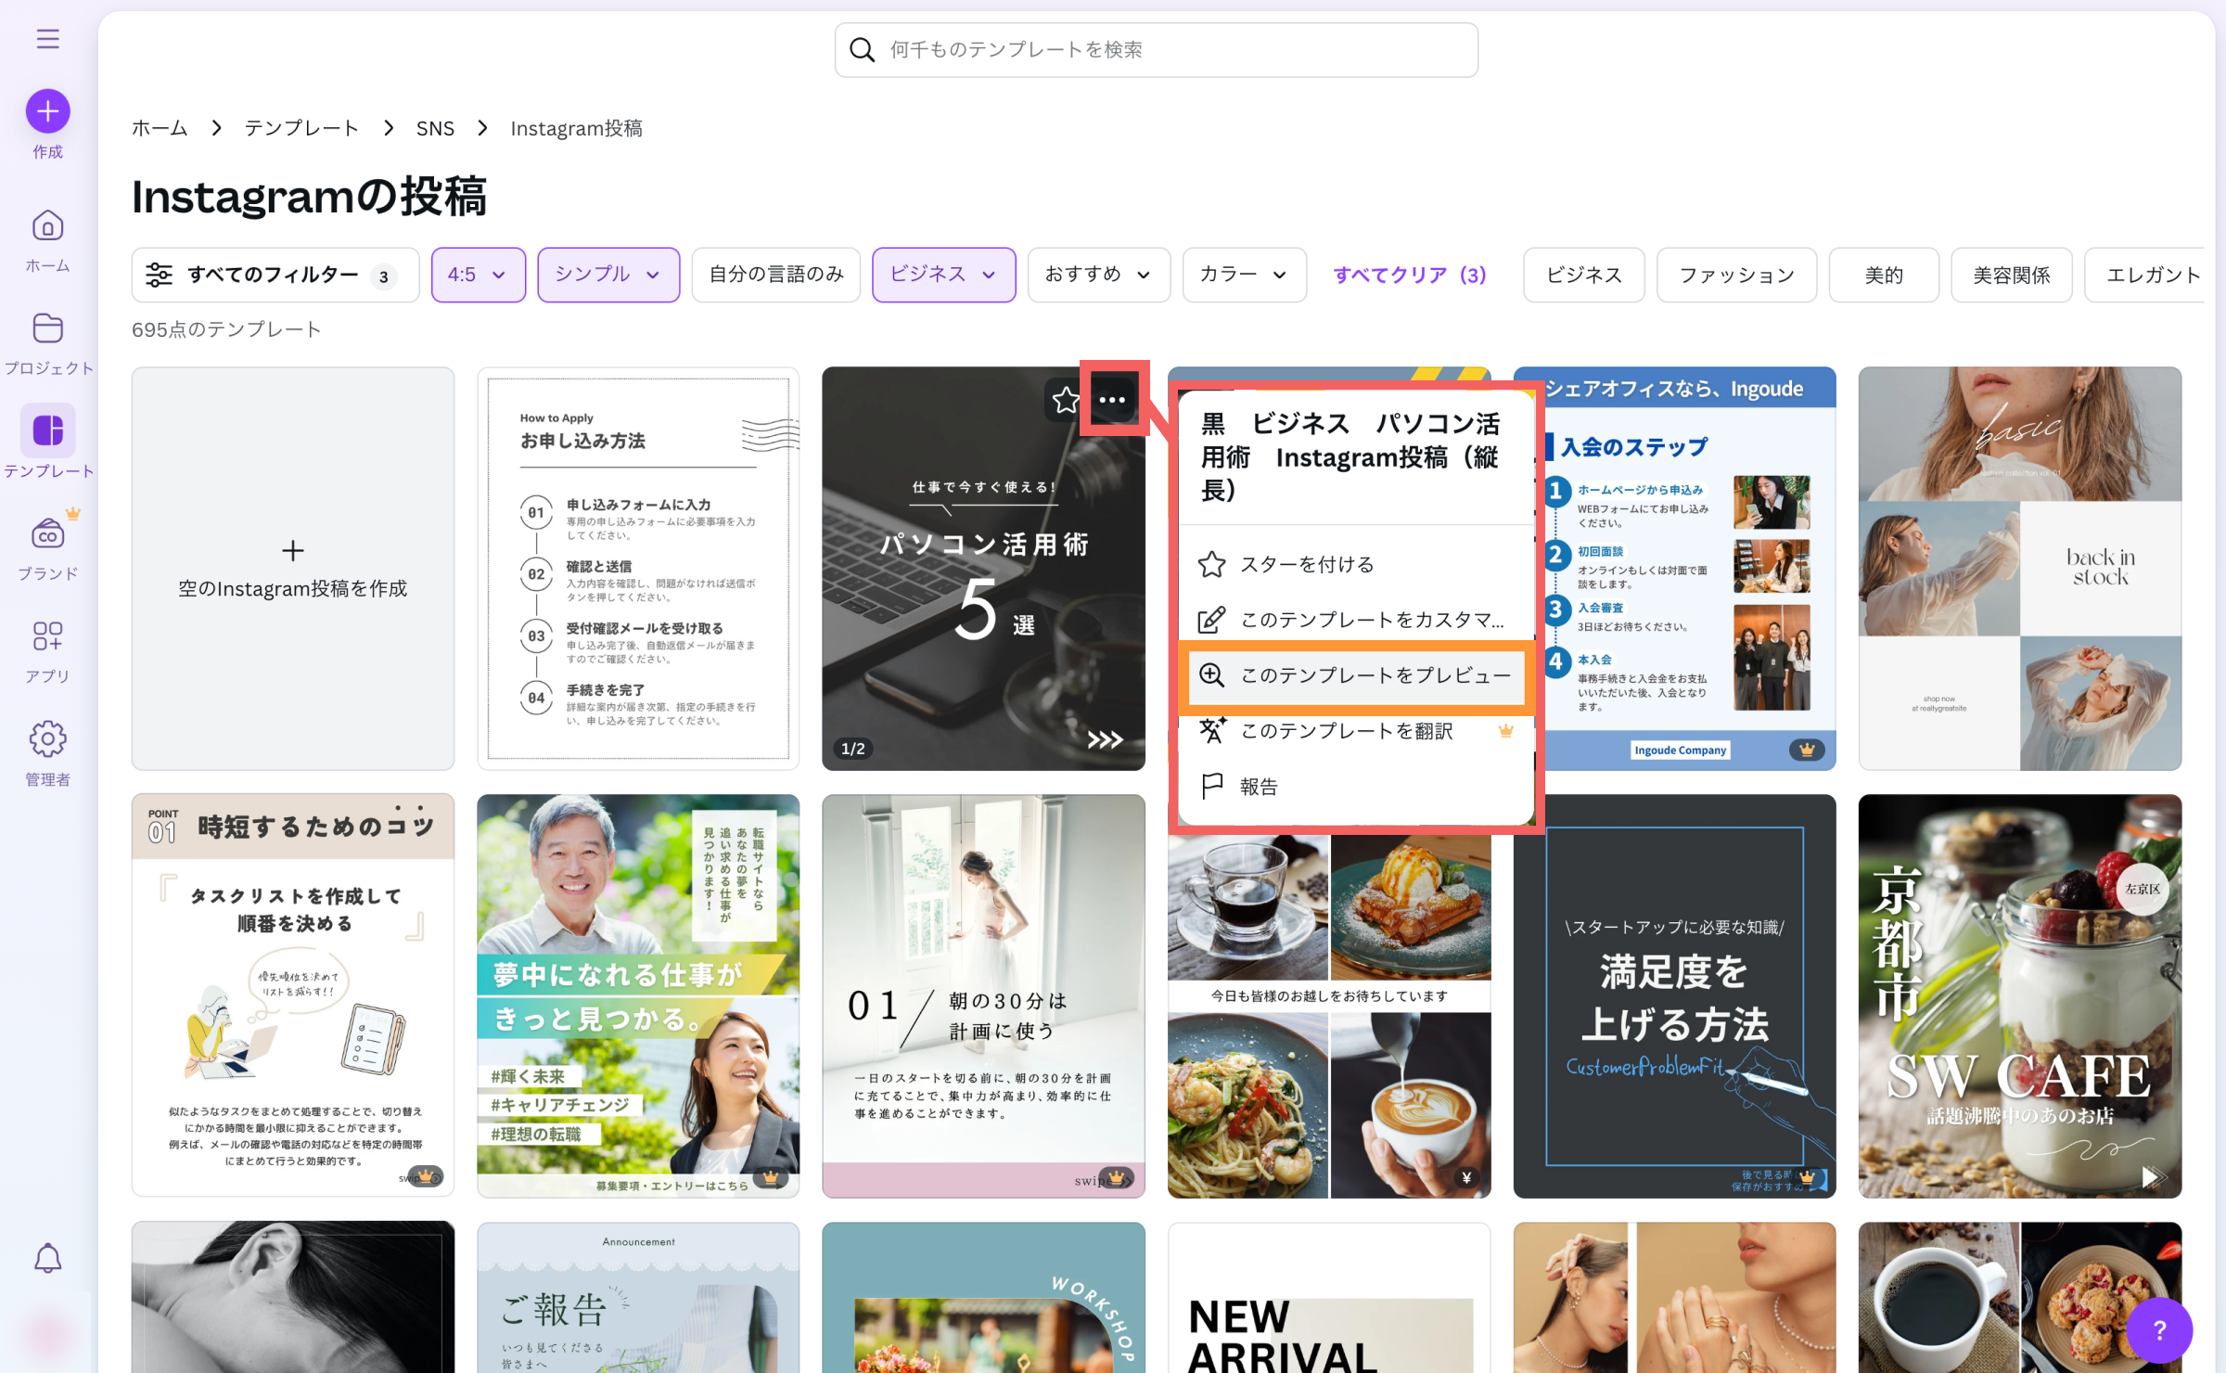Click SNS in the breadcrumb
Screen dimensions: 2226x1373
point(435,128)
